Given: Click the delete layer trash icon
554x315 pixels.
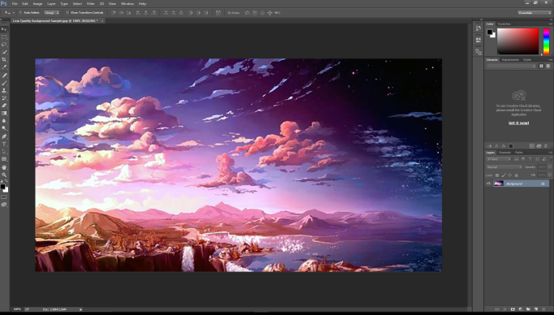Looking at the screenshot, I should 543,309.
